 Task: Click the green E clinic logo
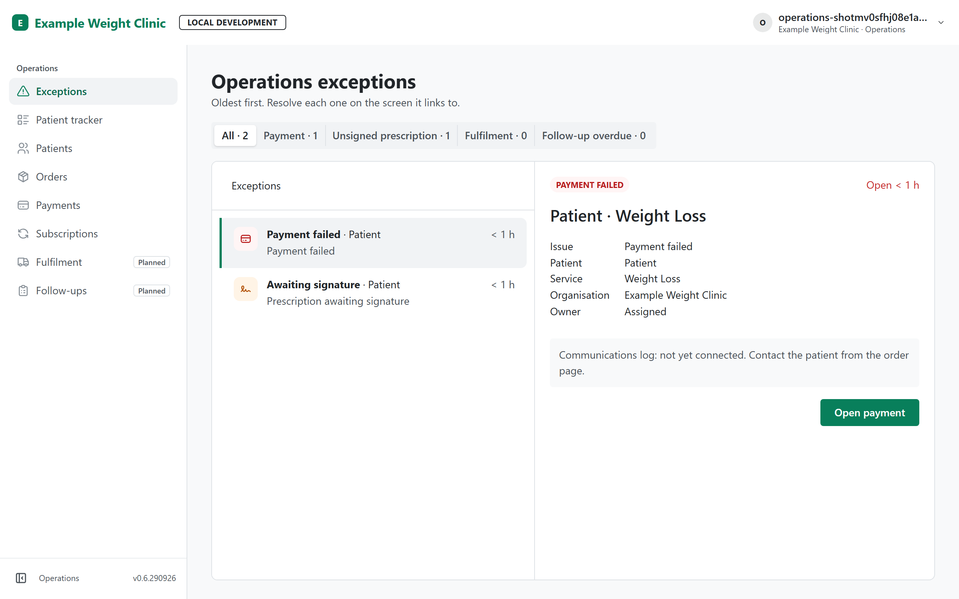[20, 22]
